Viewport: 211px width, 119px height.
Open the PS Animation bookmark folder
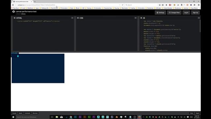63,8
